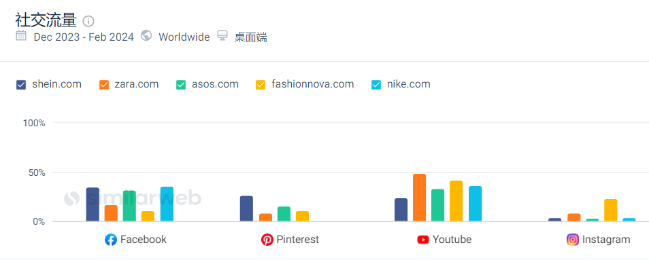Uncheck the shein.com checkbox

pyautogui.click(x=21, y=85)
